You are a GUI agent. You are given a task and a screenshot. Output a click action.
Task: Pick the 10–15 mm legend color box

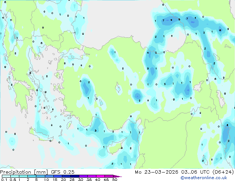pyautogui.click(x=49, y=176)
